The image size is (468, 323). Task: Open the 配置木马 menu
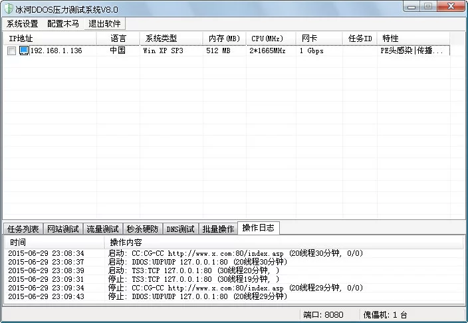pyautogui.click(x=63, y=23)
